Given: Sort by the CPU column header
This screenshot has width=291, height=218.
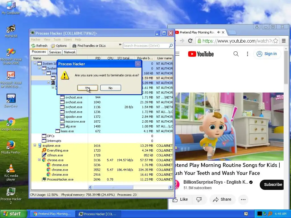Looking at the screenshot, I should (x=108, y=58).
